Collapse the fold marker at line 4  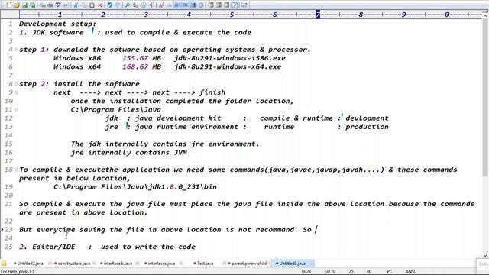coord(16,49)
